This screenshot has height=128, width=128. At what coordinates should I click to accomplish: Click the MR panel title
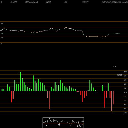(114, 67)
